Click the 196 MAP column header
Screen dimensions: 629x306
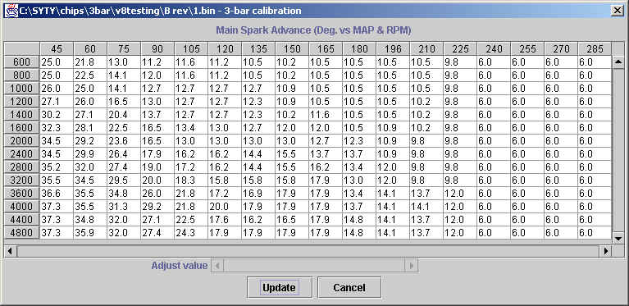click(x=393, y=48)
